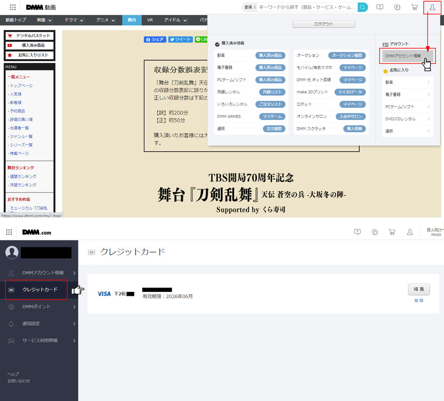Click the デジタルバスケット sidebar button
The height and width of the screenshot is (401, 444).
pyautogui.click(x=29, y=36)
